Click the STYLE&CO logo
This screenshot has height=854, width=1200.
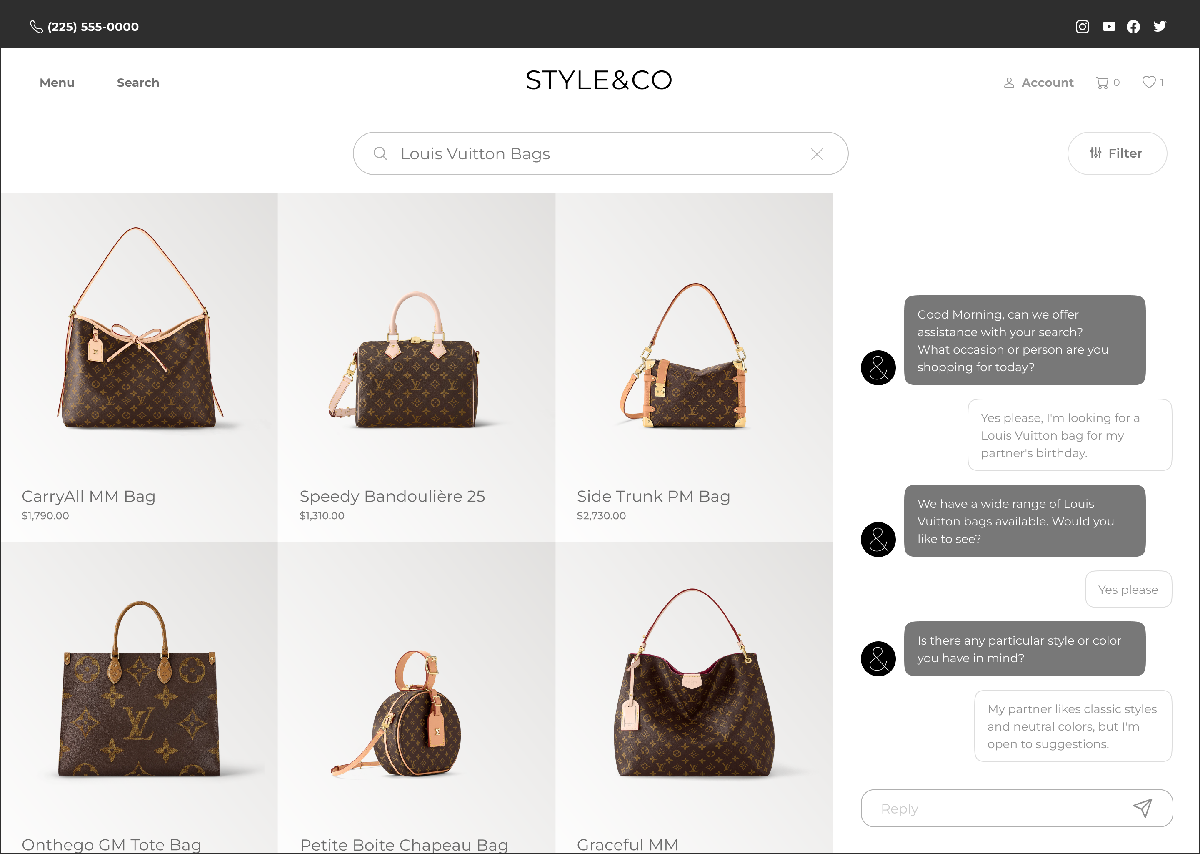coord(599,80)
